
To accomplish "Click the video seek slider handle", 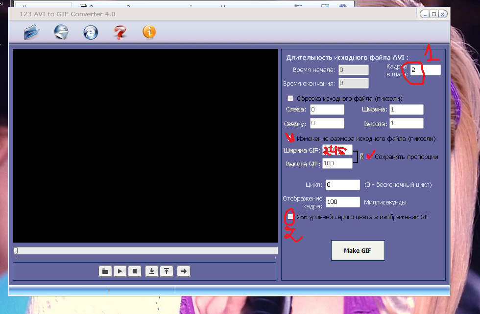I will [16, 250].
